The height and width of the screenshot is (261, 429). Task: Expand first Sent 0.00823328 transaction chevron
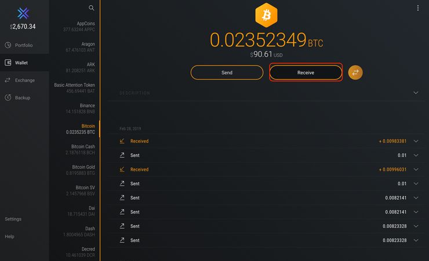coord(416,226)
